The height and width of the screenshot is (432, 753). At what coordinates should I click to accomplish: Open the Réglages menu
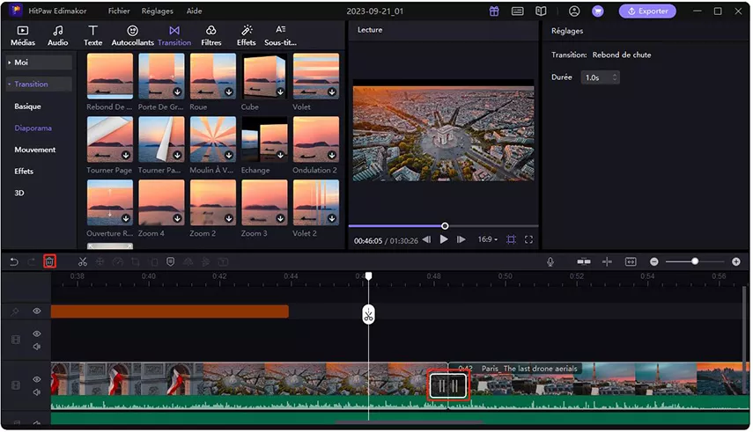click(x=157, y=11)
